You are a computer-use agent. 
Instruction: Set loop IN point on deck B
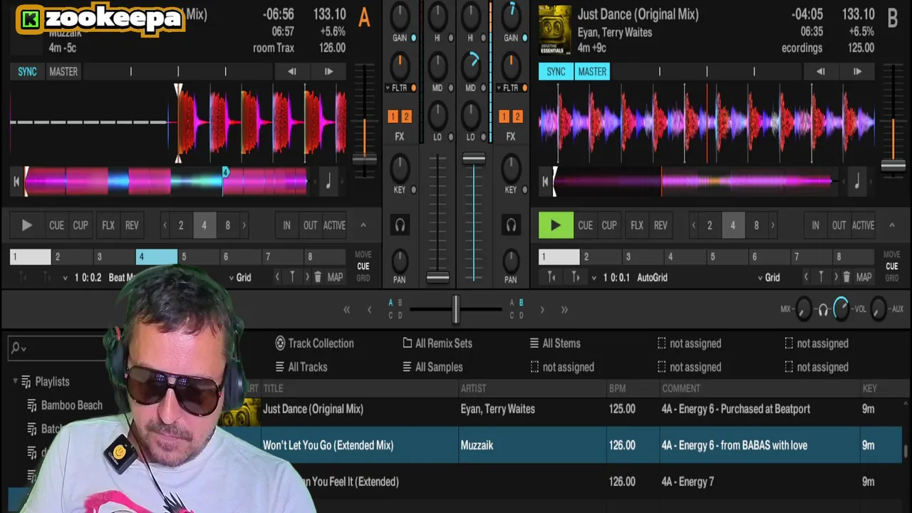click(815, 225)
